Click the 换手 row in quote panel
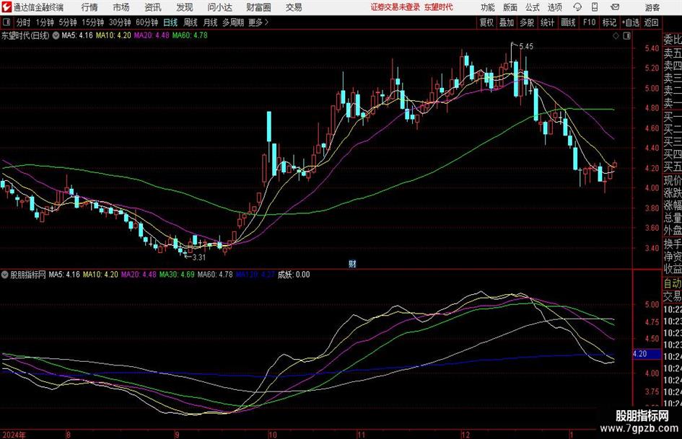The image size is (682, 439). 673,244
